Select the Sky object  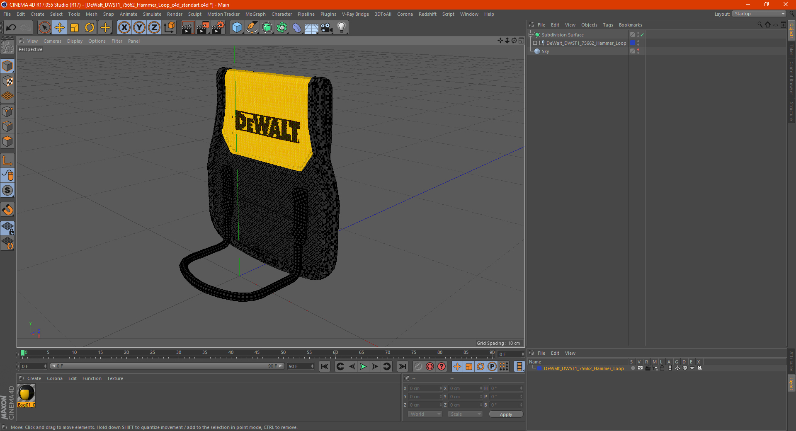(545, 51)
